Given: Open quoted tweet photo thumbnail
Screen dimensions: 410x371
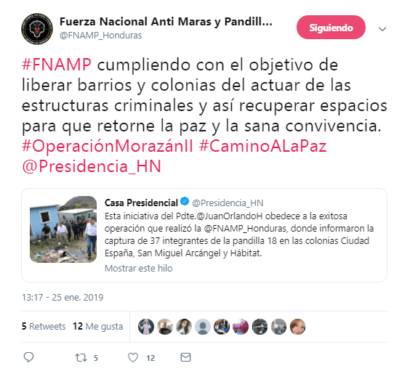Looking at the screenshot, I should coord(63,229).
